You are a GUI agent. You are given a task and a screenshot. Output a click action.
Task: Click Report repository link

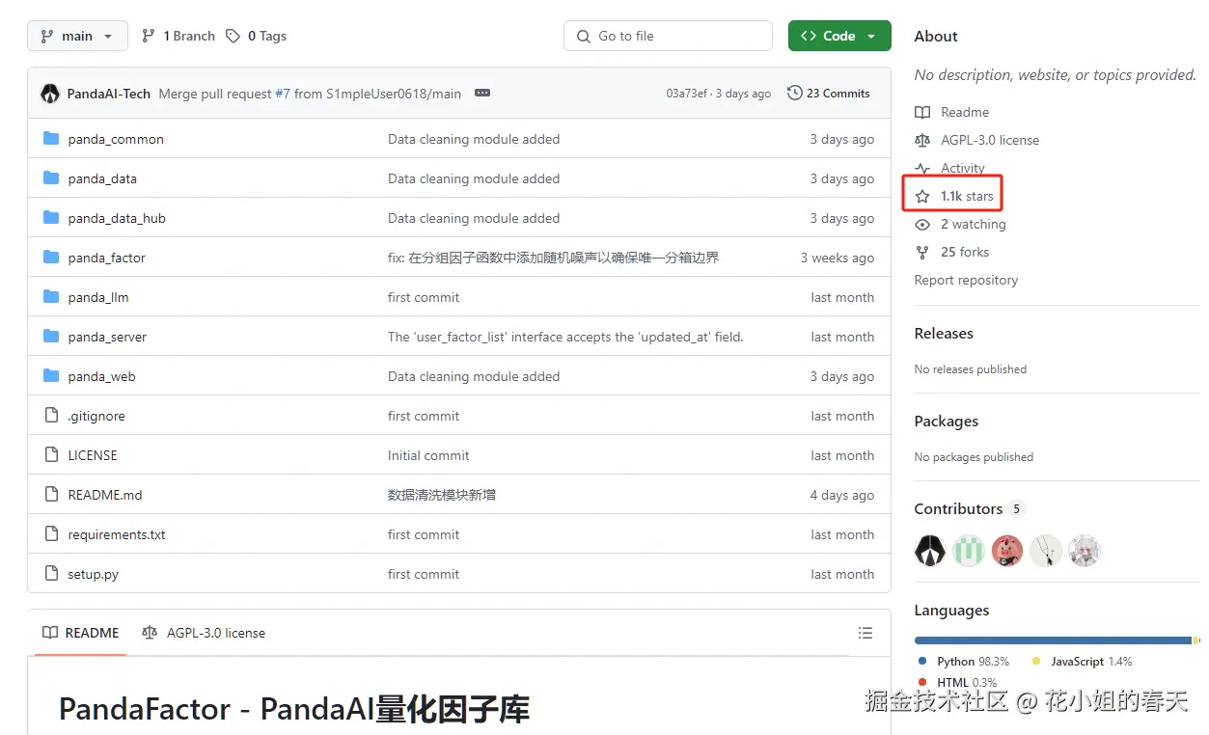tap(966, 280)
